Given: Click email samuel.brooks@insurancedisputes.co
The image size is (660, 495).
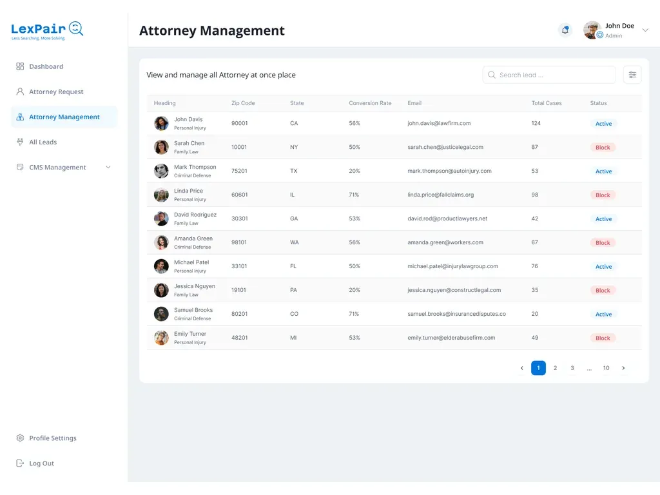Looking at the screenshot, I should click(457, 314).
